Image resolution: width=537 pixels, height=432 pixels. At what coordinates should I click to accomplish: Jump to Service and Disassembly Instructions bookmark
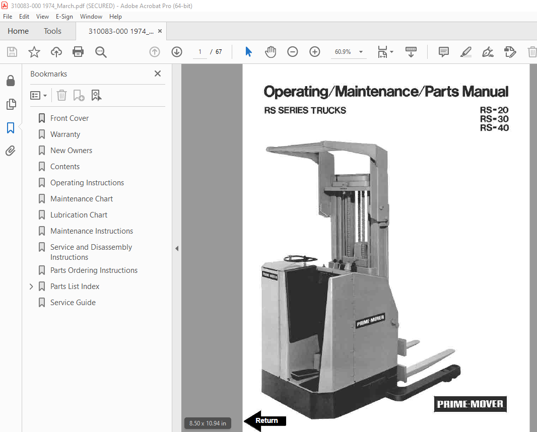pyautogui.click(x=91, y=252)
